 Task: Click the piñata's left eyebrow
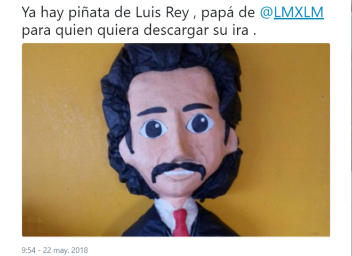152,111
